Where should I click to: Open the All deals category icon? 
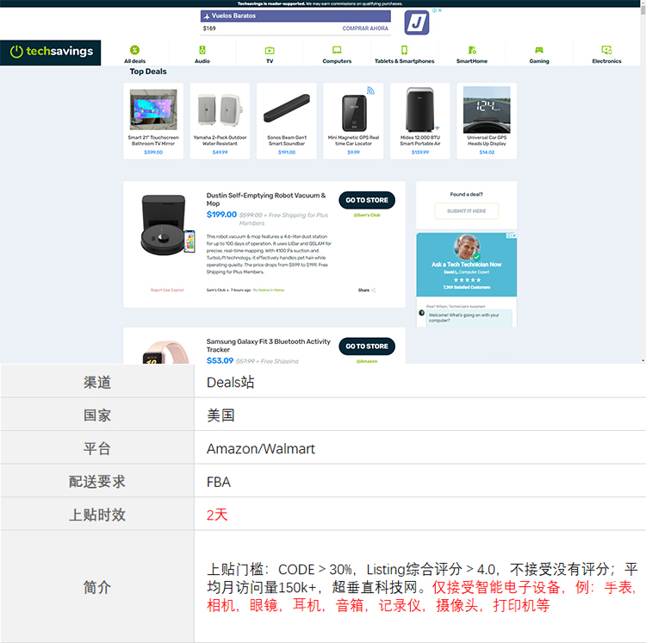point(134,50)
